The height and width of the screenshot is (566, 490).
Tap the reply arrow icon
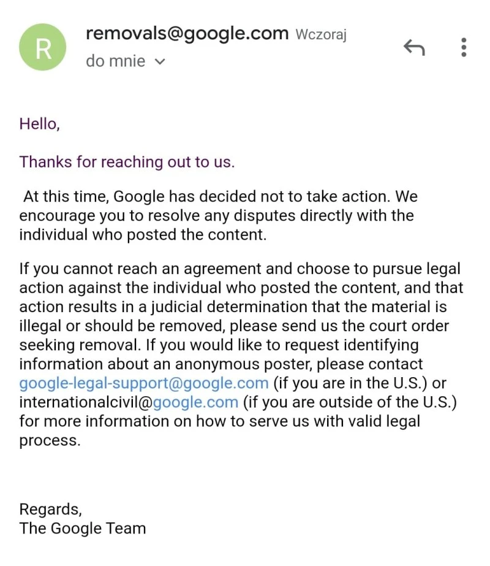click(x=414, y=47)
